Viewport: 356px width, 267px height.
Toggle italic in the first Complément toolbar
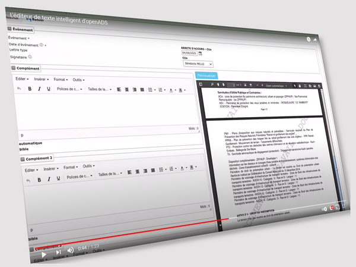click(39, 89)
